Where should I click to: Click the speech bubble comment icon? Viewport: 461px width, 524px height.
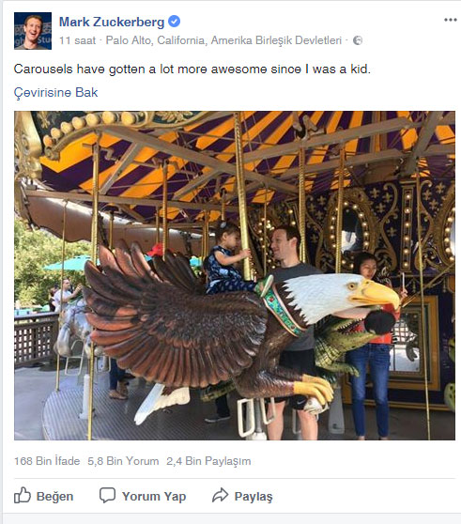coord(108,495)
